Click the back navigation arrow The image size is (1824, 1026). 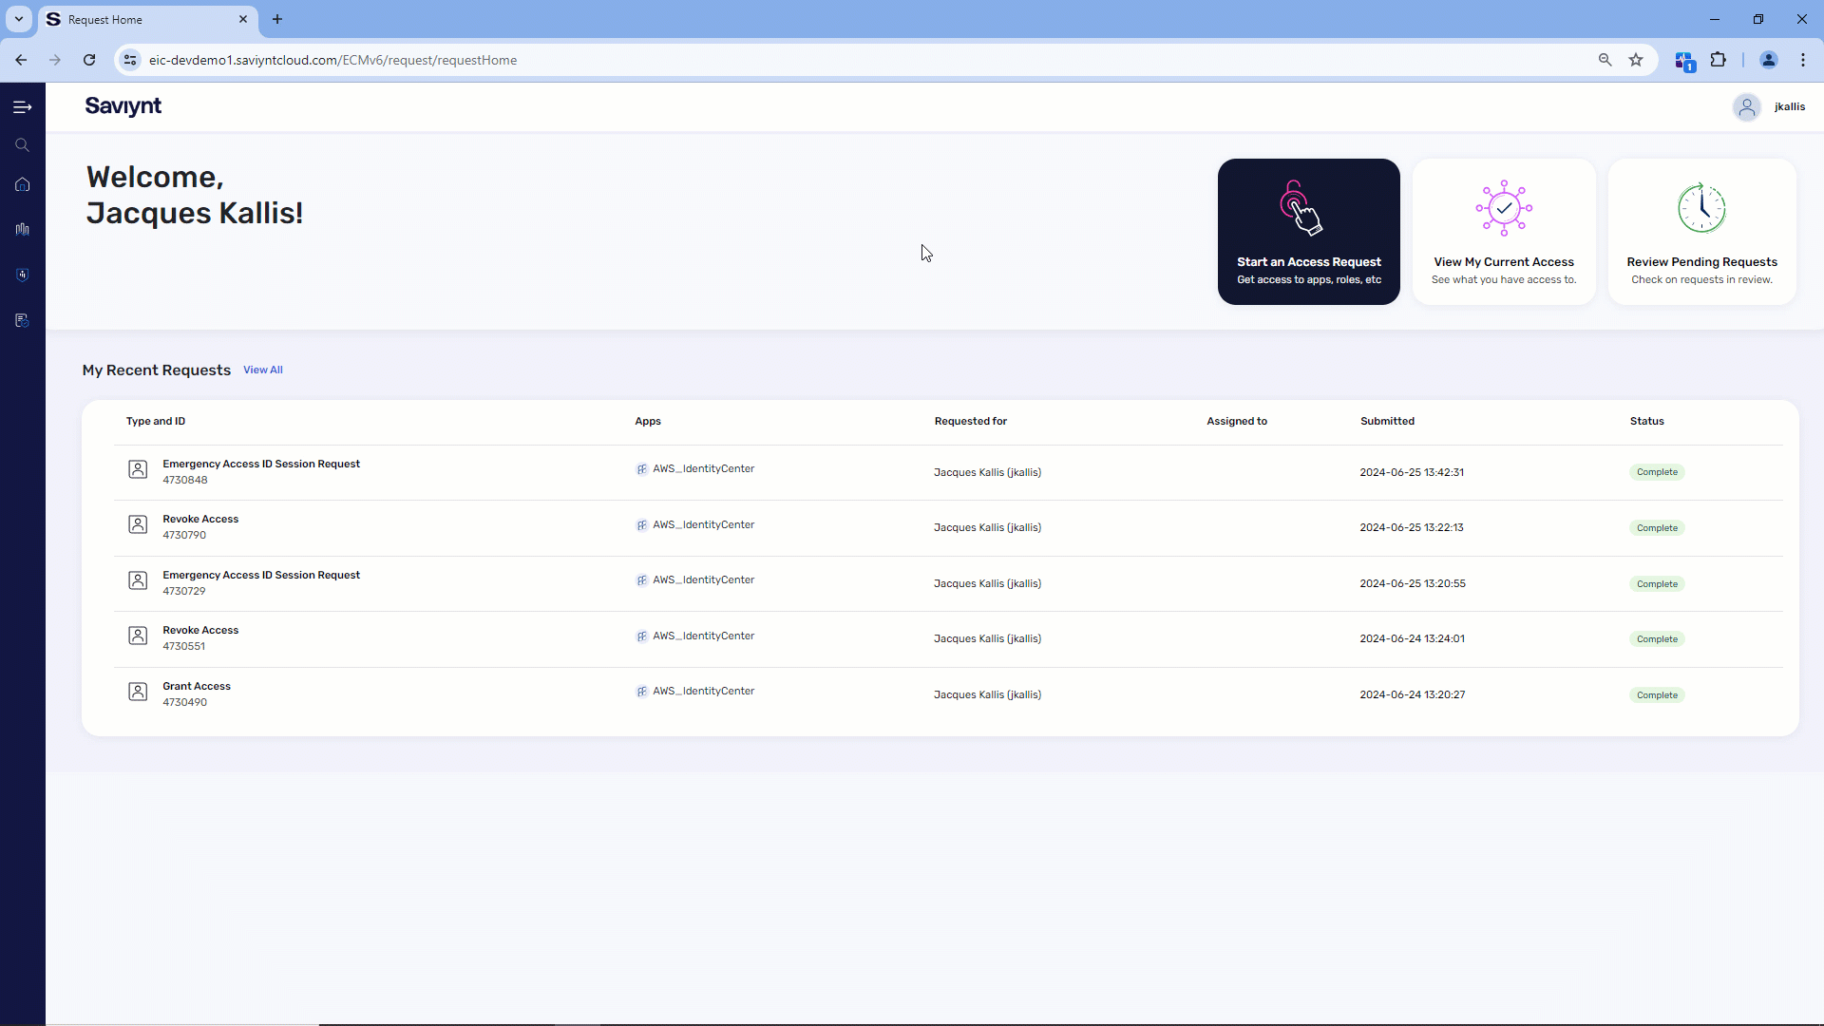click(20, 59)
